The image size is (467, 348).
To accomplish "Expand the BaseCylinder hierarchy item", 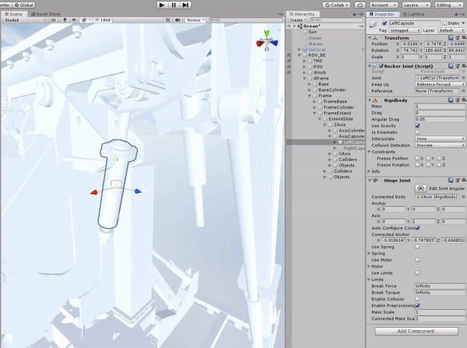I will [310, 90].
